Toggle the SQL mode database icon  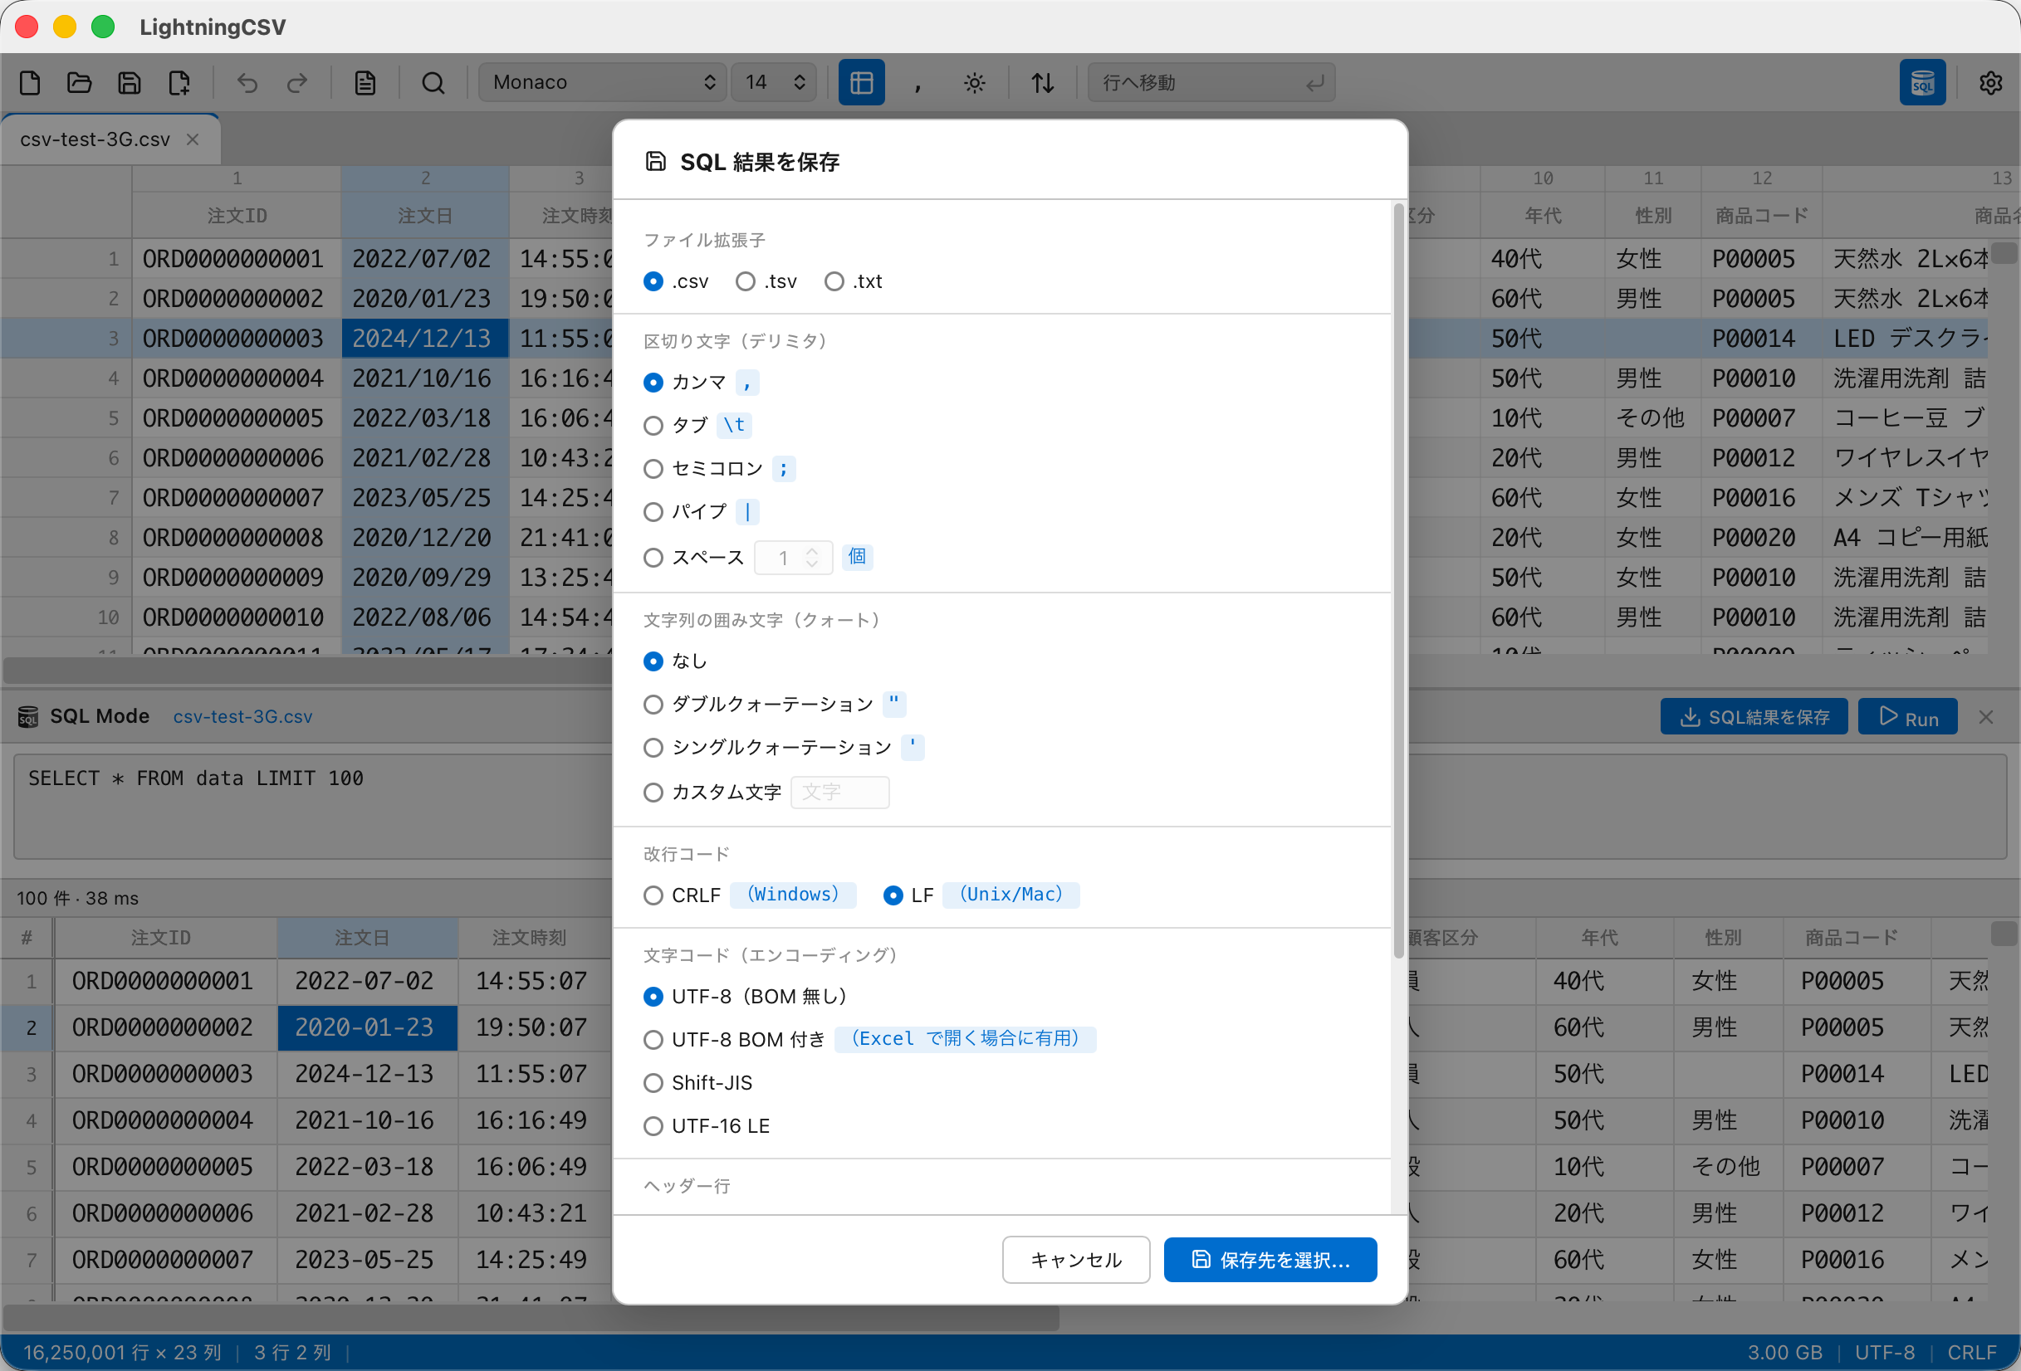point(1922,83)
